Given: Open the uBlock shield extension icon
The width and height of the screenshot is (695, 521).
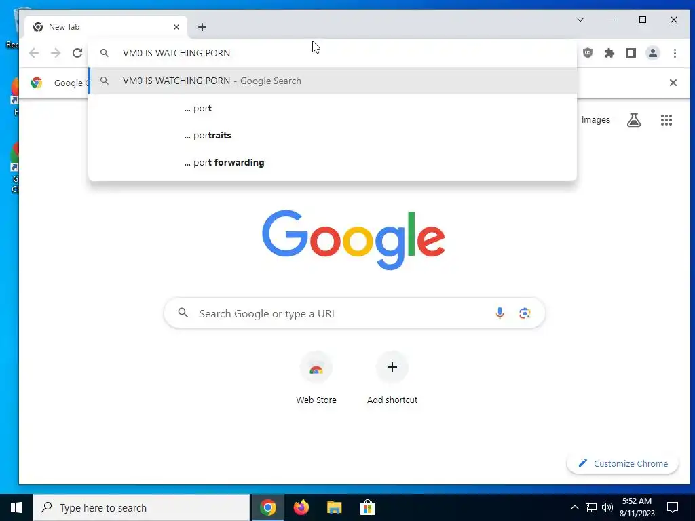Looking at the screenshot, I should pyautogui.click(x=588, y=53).
